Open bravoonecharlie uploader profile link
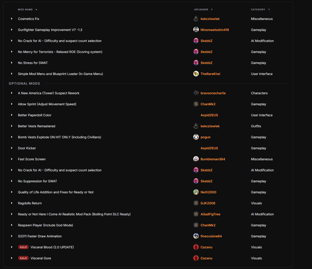 pos(213,93)
